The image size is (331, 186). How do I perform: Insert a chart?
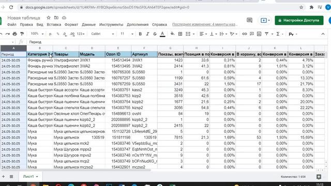(x=259, y=34)
